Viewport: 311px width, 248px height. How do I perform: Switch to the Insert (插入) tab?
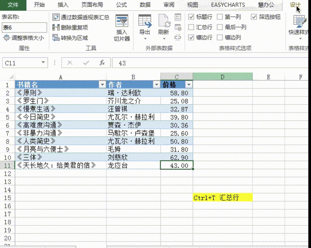point(63,5)
